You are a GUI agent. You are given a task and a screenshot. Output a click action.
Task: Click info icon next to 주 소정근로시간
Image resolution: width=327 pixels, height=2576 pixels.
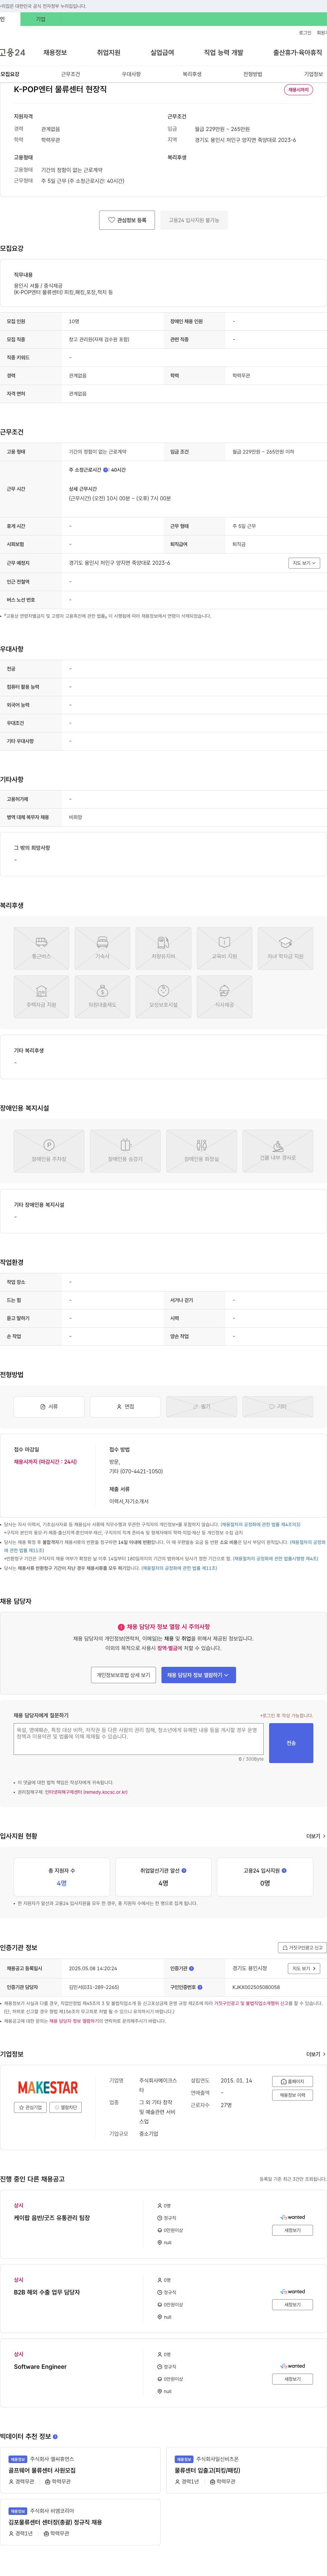tap(106, 470)
